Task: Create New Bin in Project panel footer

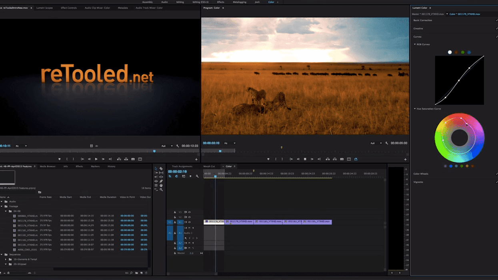Action: [136, 273]
